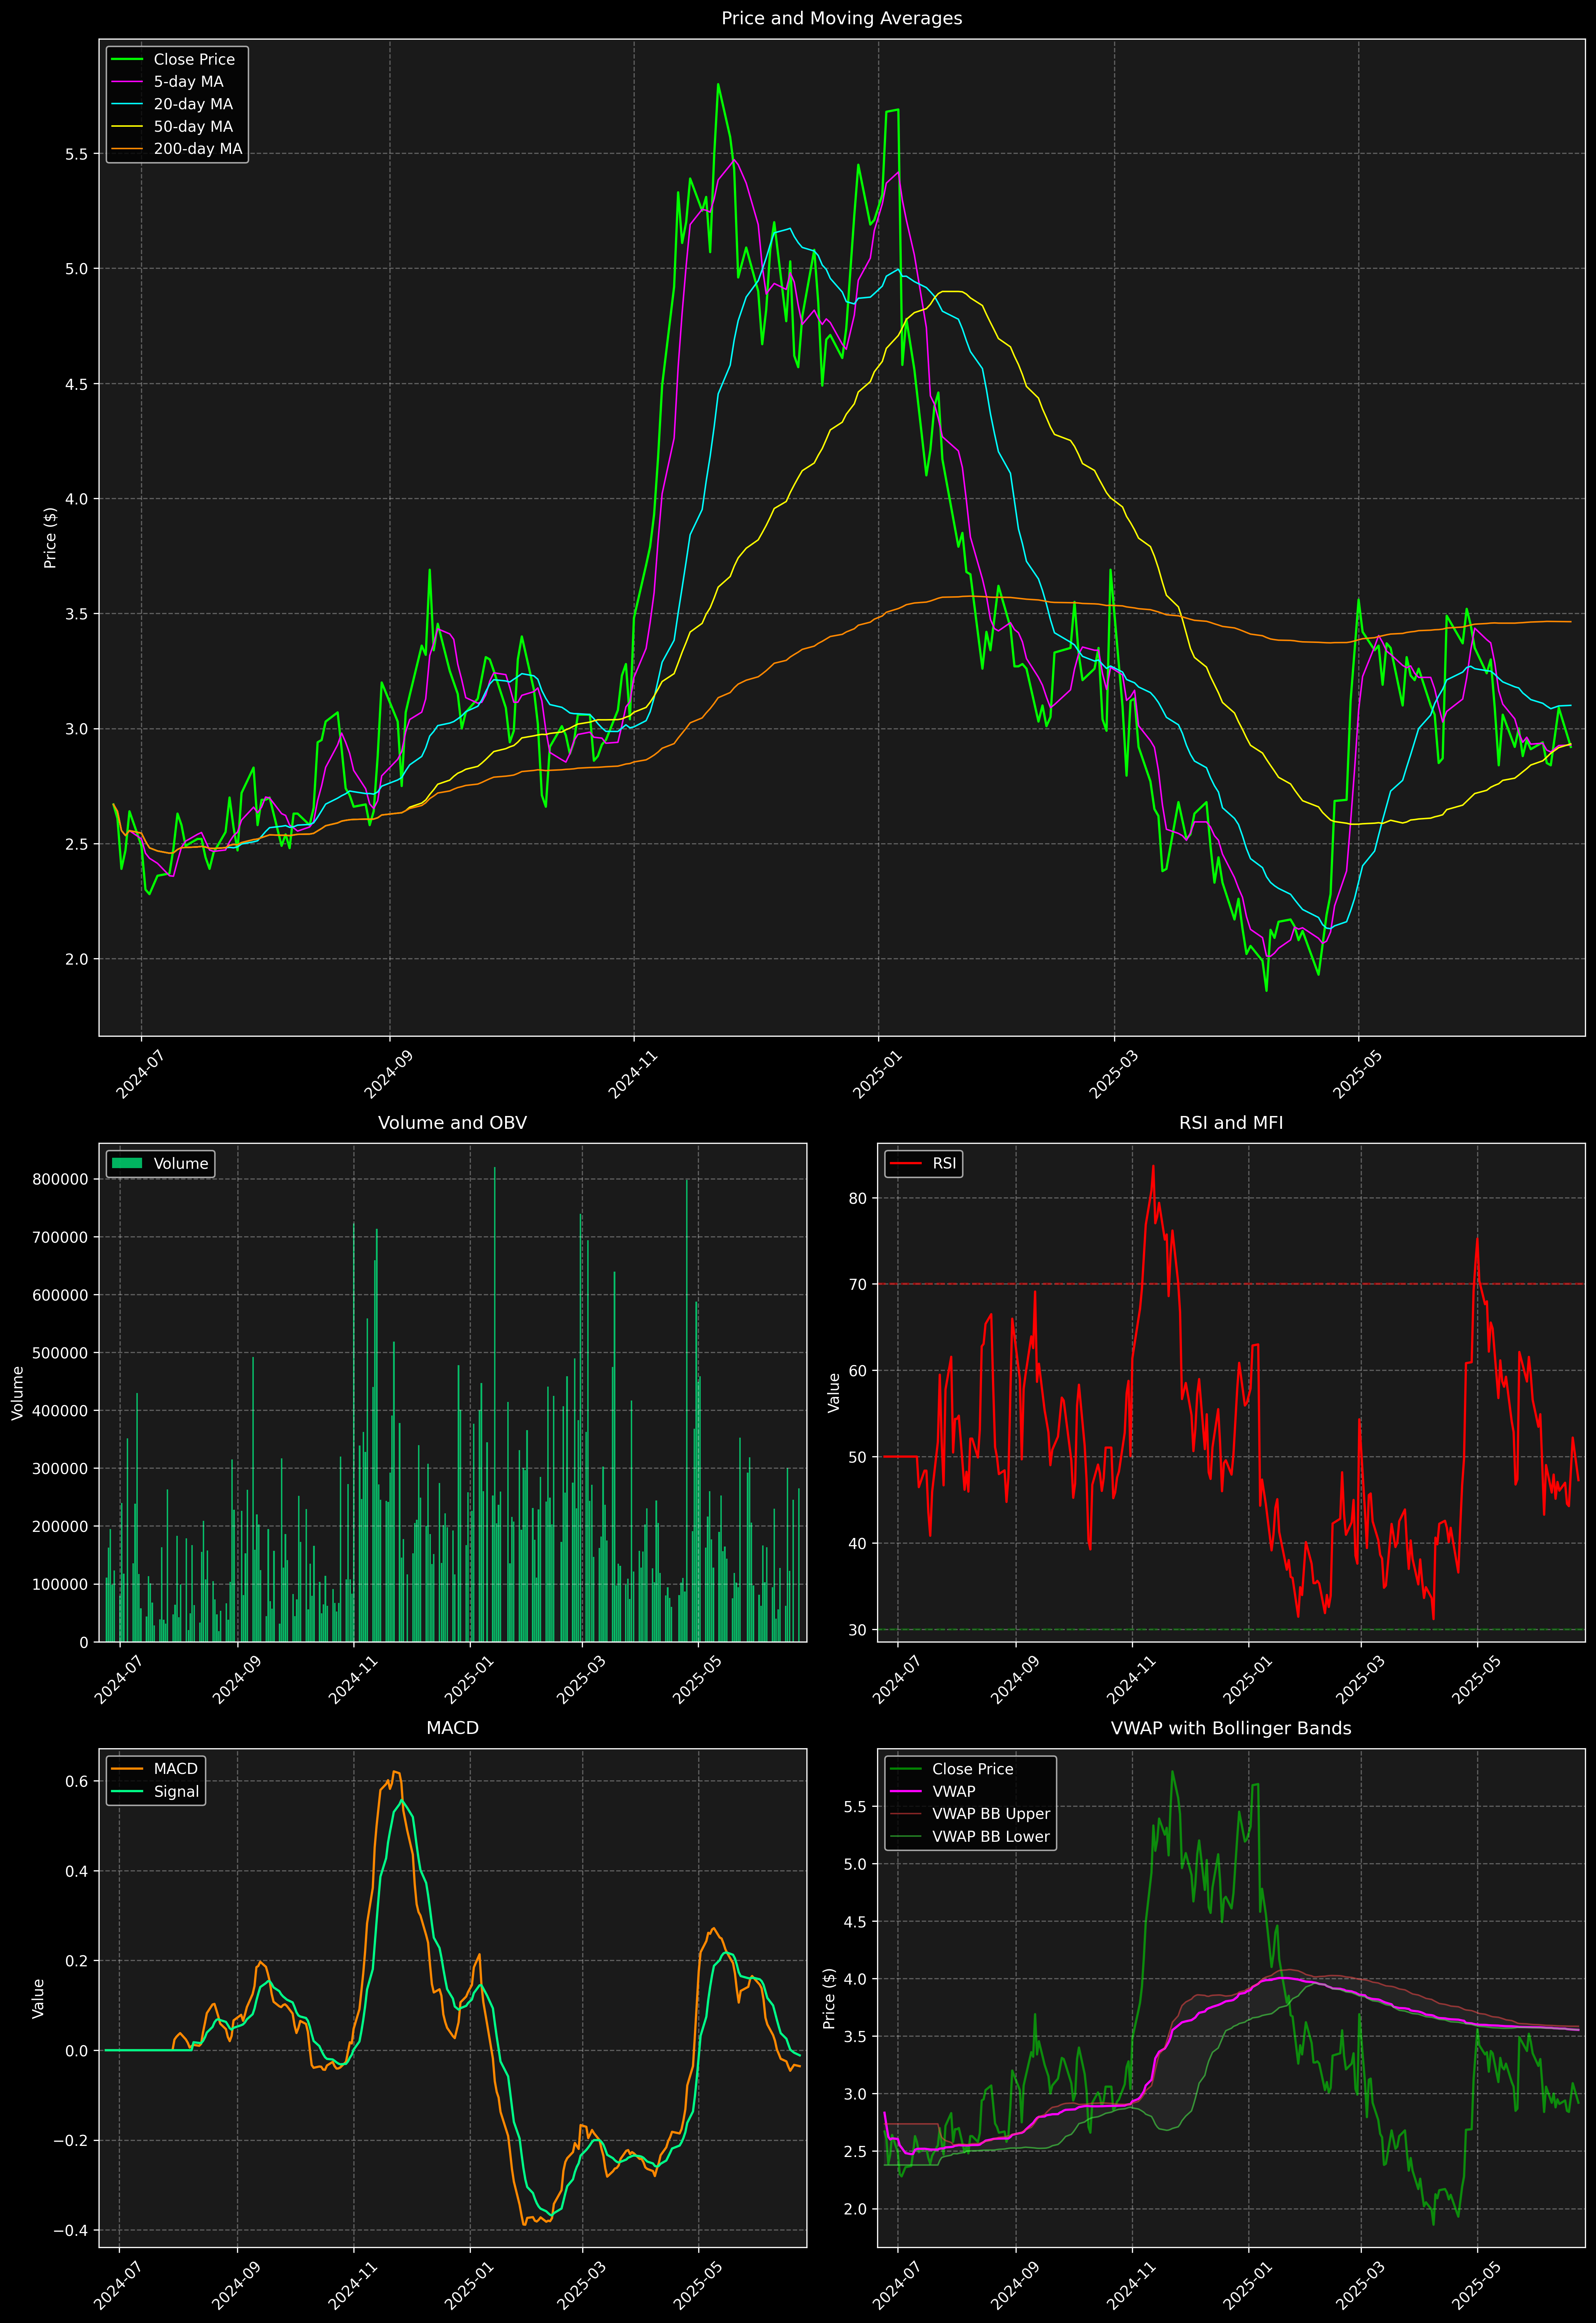Click the 'RSI and MFI' chart title
This screenshot has width=1596, height=2323.
(x=1231, y=1123)
